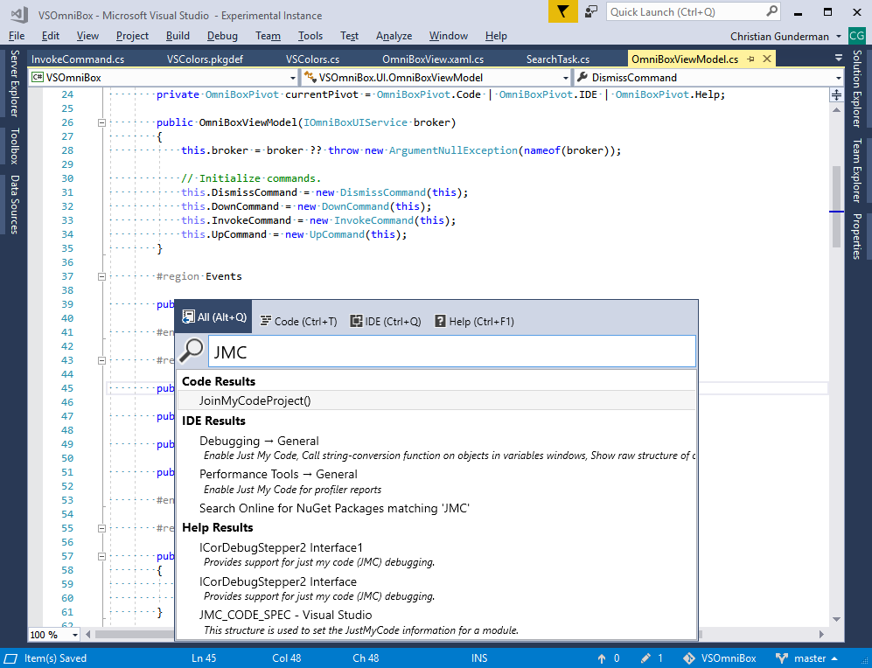Open the Toolbox side panel
This screenshot has width=872, height=668.
15,146
